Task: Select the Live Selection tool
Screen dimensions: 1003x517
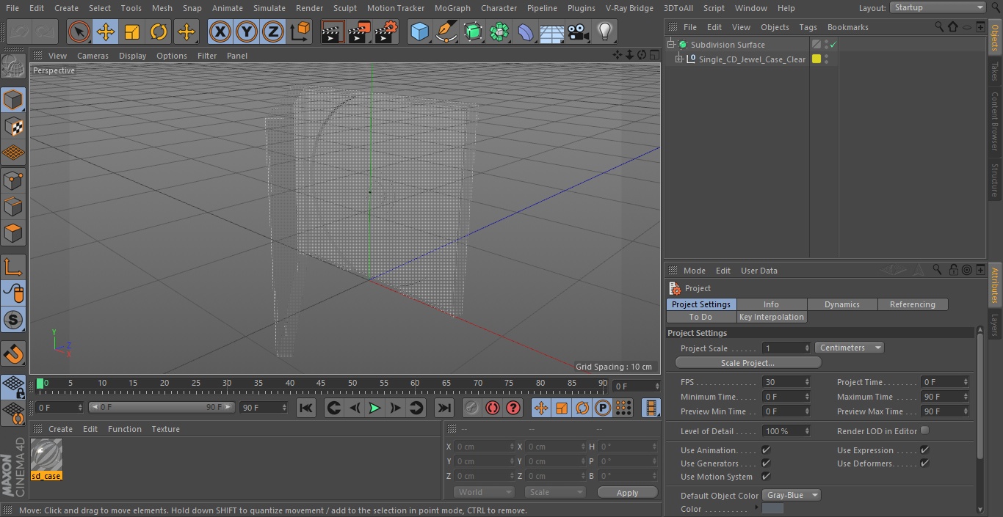Action: coord(79,32)
